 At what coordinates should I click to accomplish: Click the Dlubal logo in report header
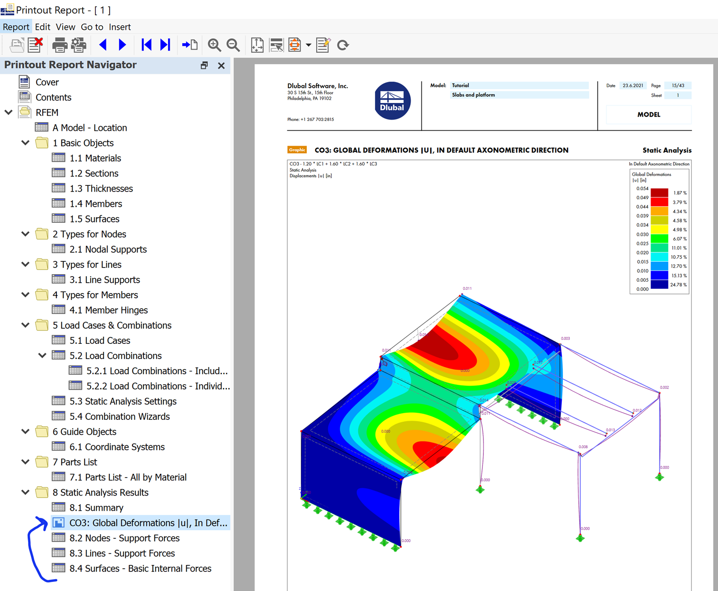[x=392, y=101]
